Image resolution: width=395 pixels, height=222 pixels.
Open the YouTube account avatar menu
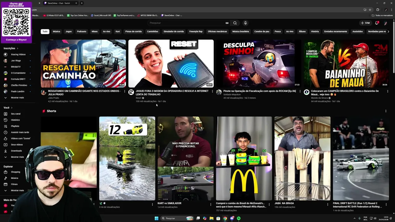tap(385, 23)
